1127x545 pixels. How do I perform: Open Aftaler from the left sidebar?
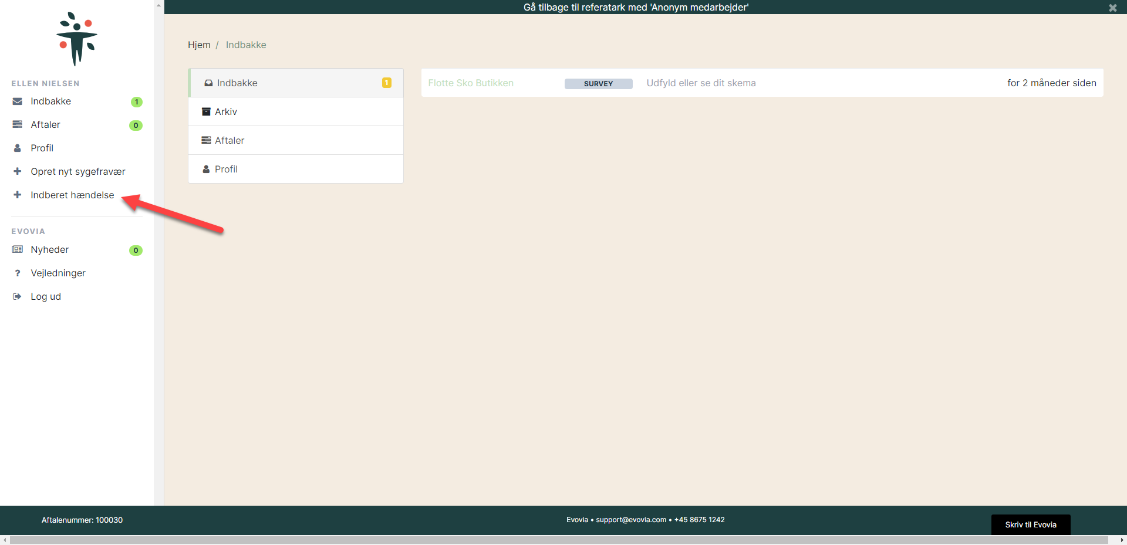[x=46, y=125]
